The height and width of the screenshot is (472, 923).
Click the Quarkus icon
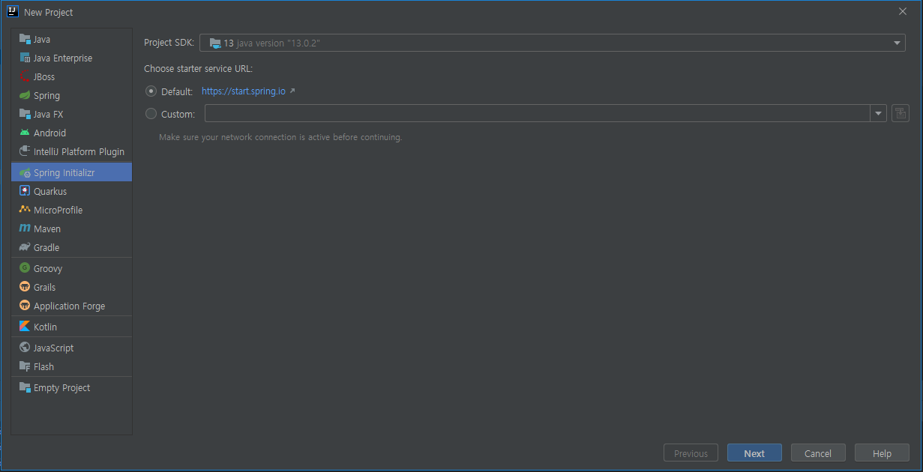tap(25, 191)
